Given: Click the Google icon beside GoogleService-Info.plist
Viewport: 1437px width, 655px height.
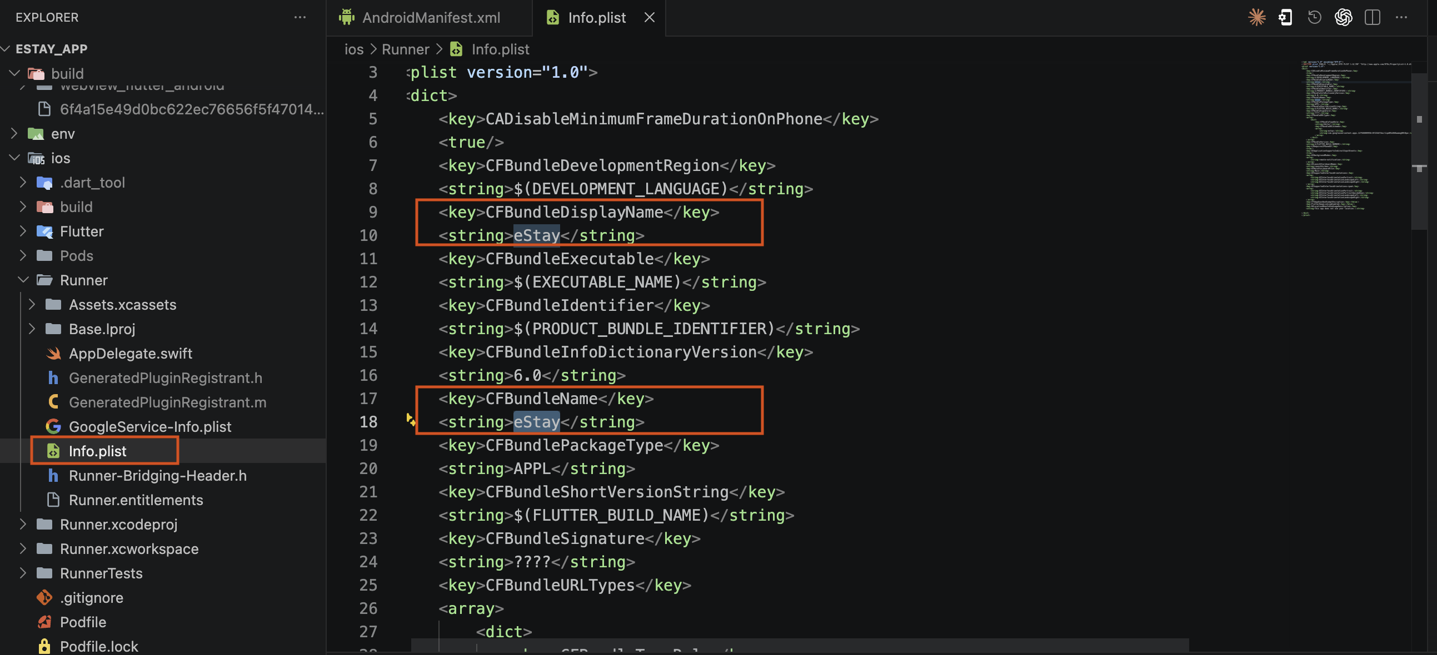Looking at the screenshot, I should 53,427.
